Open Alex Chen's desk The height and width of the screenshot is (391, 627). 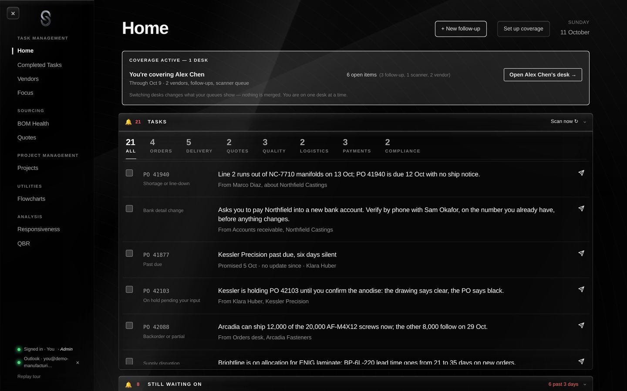543,75
